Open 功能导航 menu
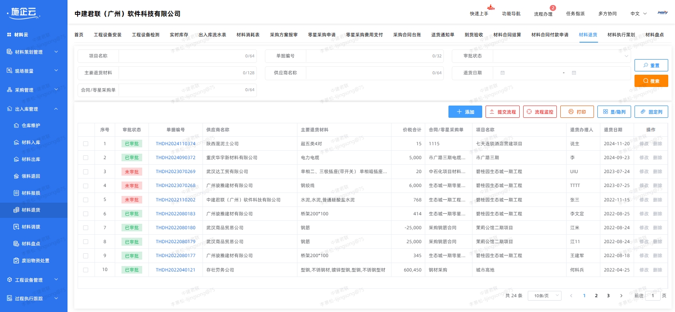This screenshot has width=675, height=312. pyautogui.click(x=511, y=14)
